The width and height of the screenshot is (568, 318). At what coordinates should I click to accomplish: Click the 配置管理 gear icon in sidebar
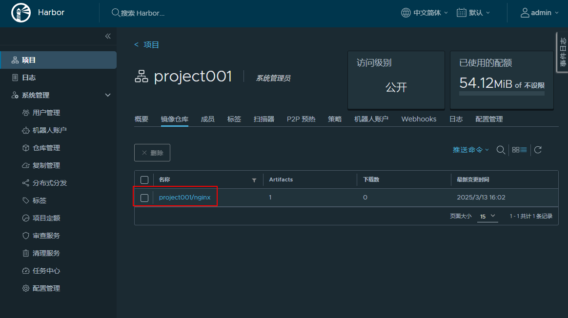26,288
